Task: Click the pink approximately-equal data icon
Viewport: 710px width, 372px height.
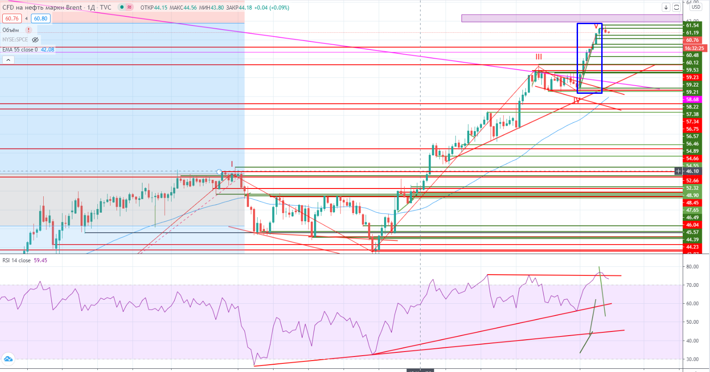Action: (x=130, y=7)
